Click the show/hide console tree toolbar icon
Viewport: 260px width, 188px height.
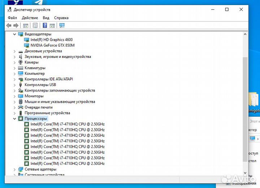pyautogui.click(x=26, y=25)
